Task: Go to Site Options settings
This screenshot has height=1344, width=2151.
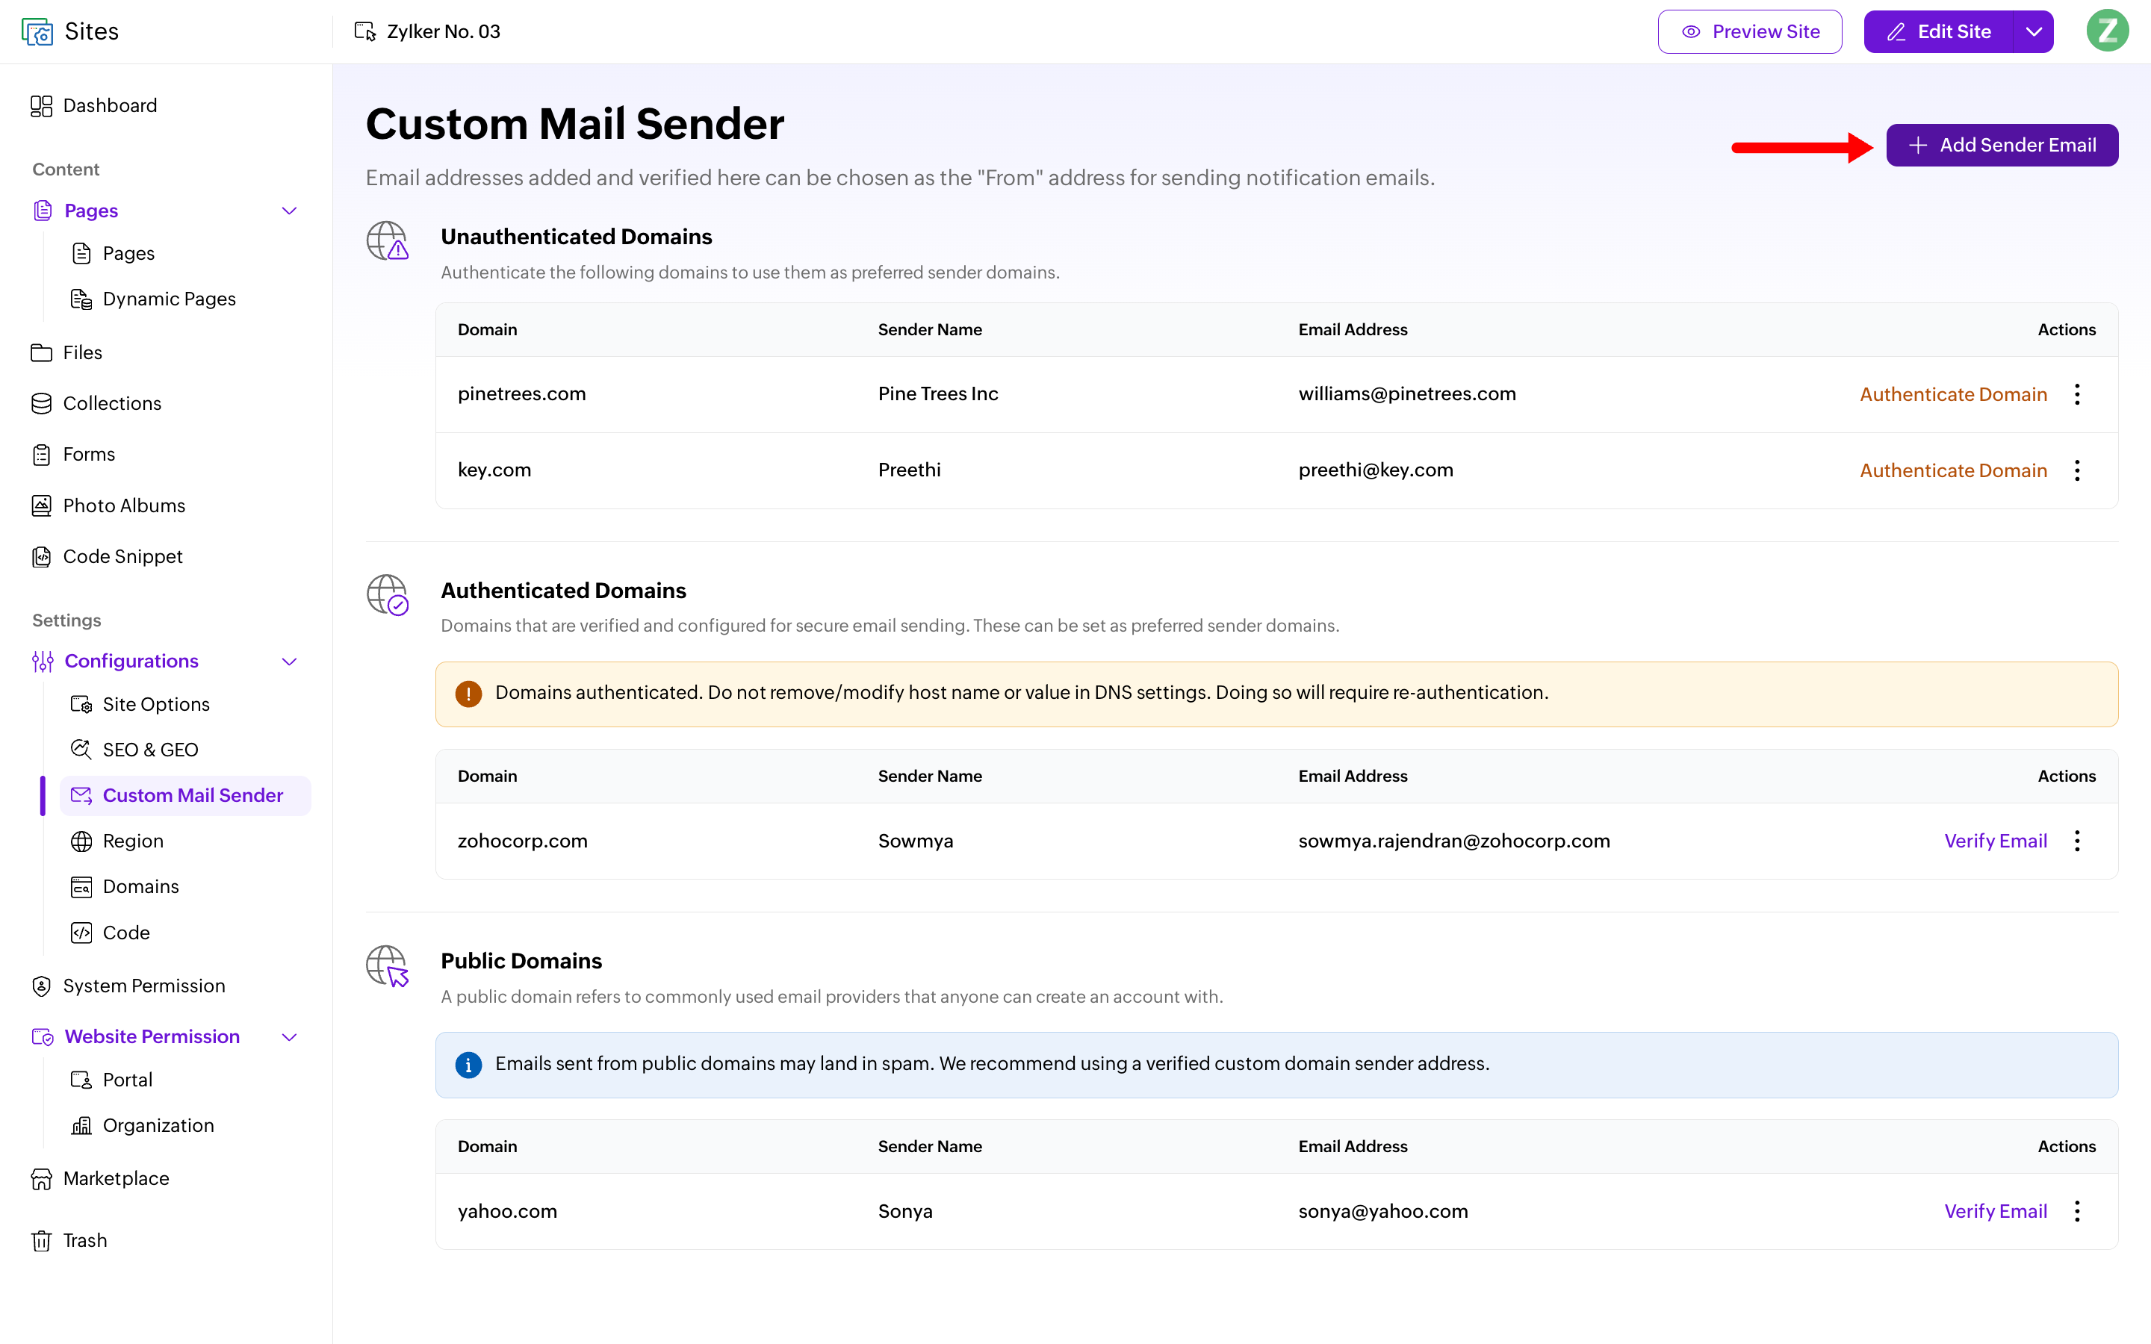Action: (156, 704)
